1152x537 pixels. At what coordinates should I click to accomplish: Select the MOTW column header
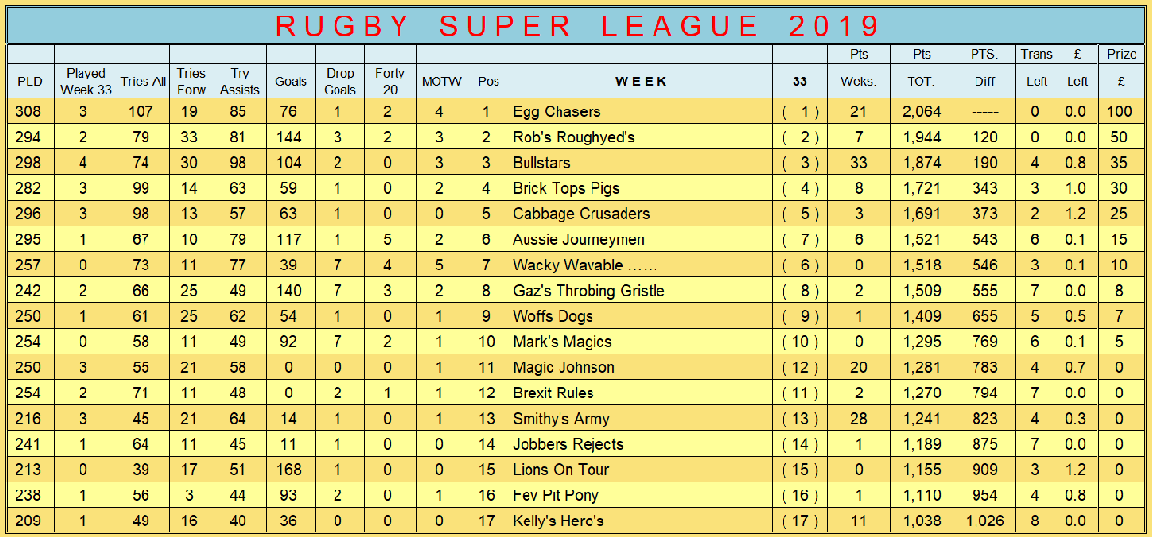point(441,82)
